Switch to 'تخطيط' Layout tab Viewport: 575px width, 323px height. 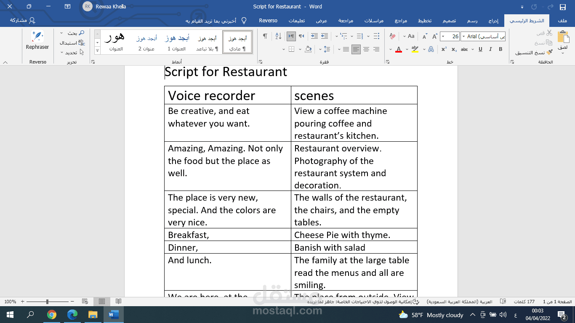click(x=425, y=21)
